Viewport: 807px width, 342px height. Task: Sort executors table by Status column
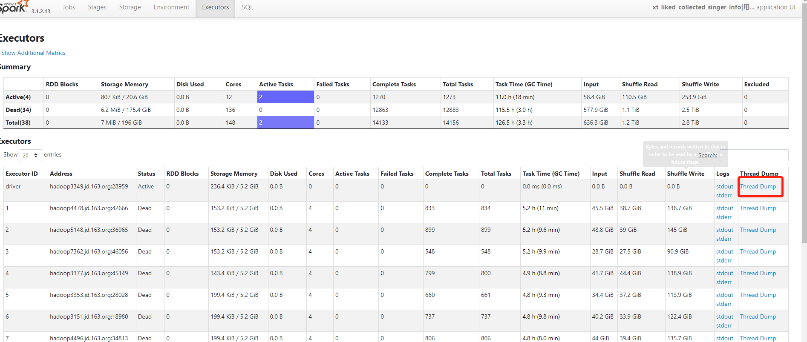click(146, 174)
